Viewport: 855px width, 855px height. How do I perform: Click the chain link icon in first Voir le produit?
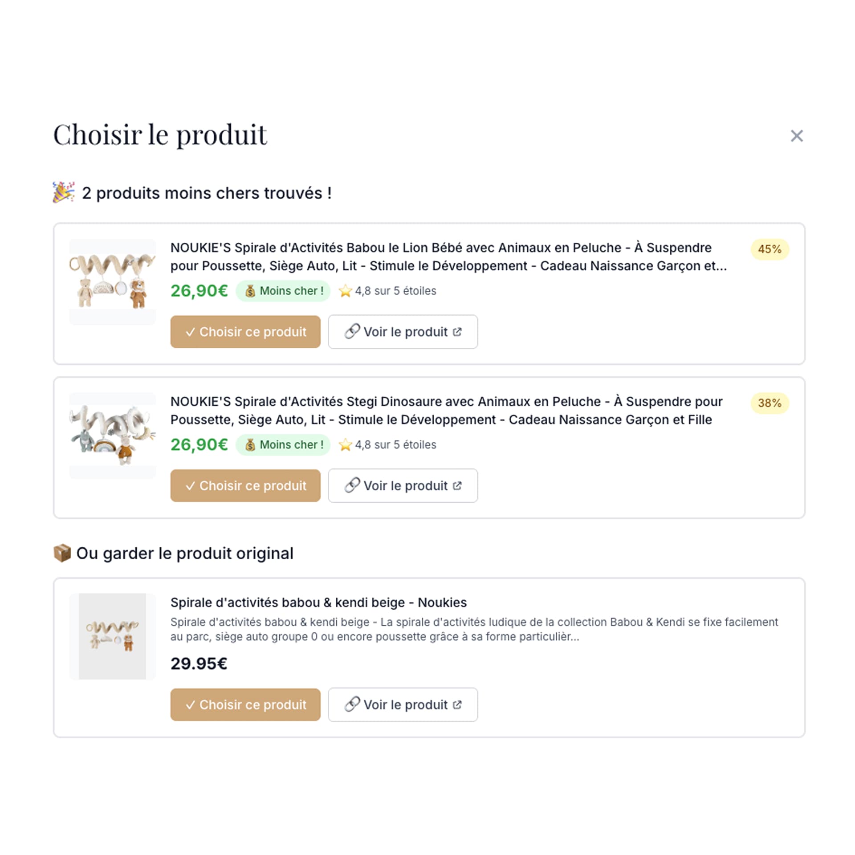(x=352, y=331)
